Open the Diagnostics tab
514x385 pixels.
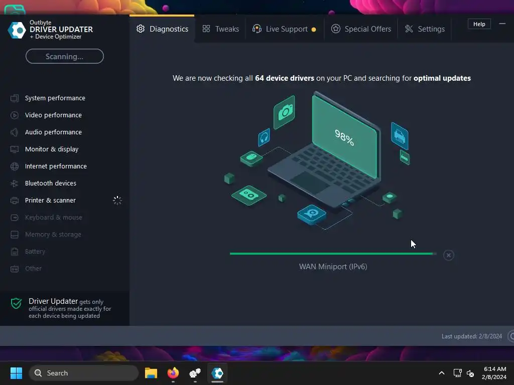[162, 29]
